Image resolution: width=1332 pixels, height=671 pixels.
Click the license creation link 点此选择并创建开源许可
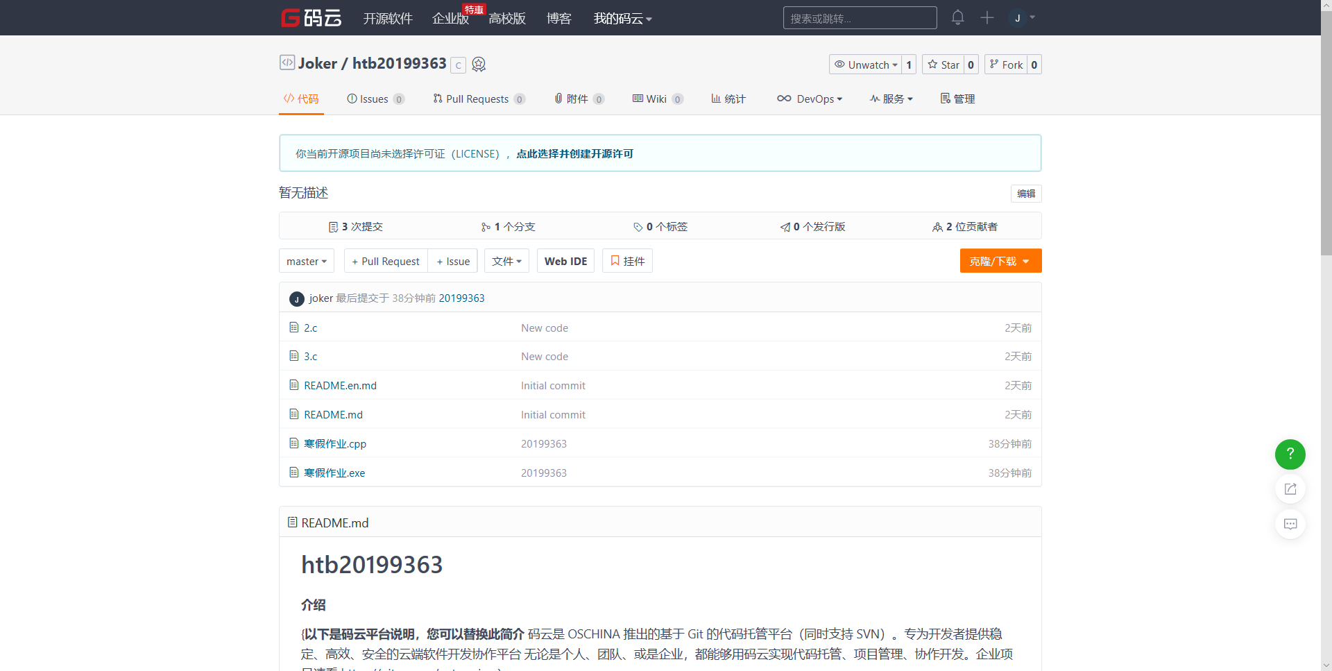point(574,153)
